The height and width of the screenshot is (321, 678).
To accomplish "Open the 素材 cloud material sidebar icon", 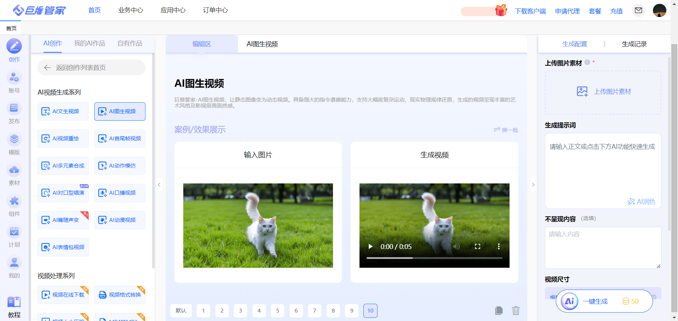I will click(14, 170).
